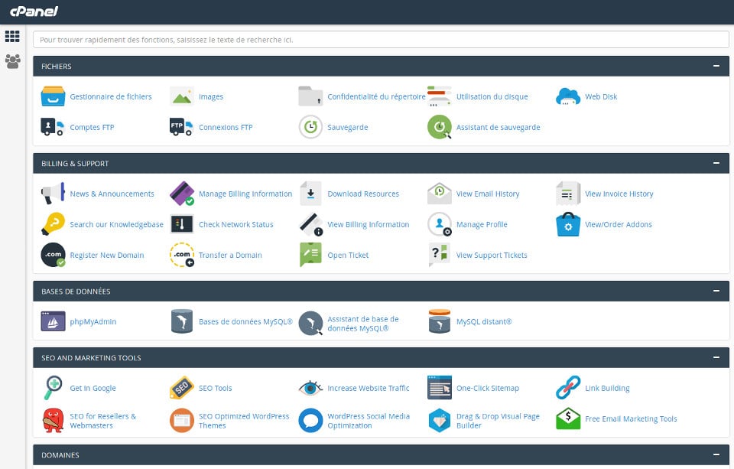Click the FICHIERS section header title

(56, 66)
